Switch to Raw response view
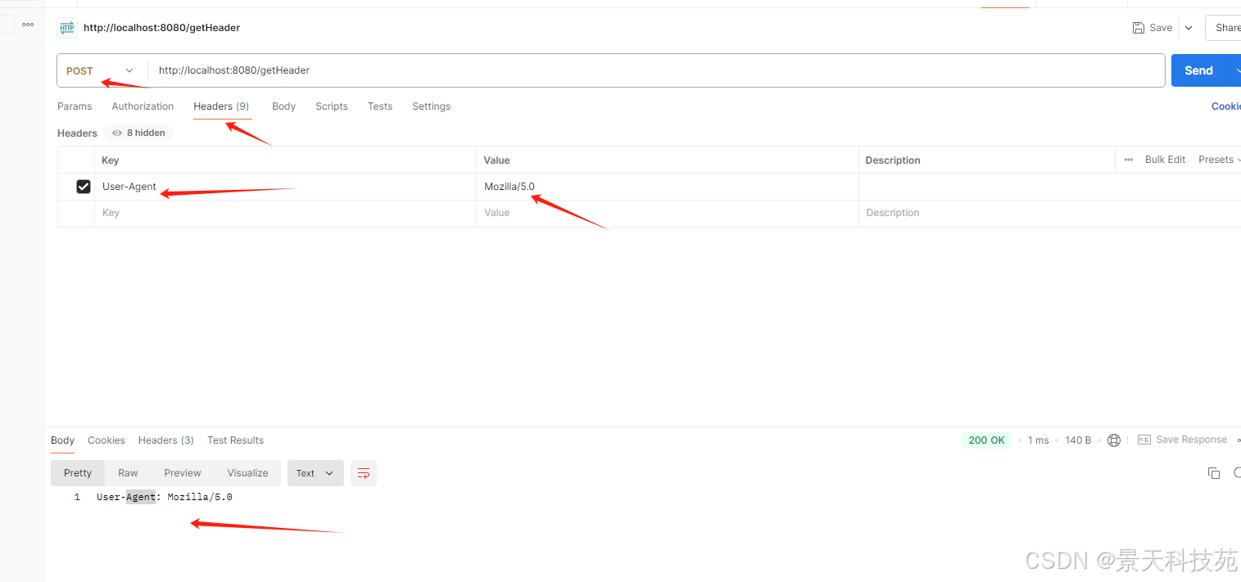Viewport: 1241px width, 582px height. pyautogui.click(x=128, y=473)
